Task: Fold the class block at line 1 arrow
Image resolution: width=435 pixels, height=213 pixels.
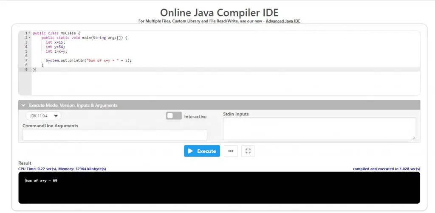Action: 29,33
